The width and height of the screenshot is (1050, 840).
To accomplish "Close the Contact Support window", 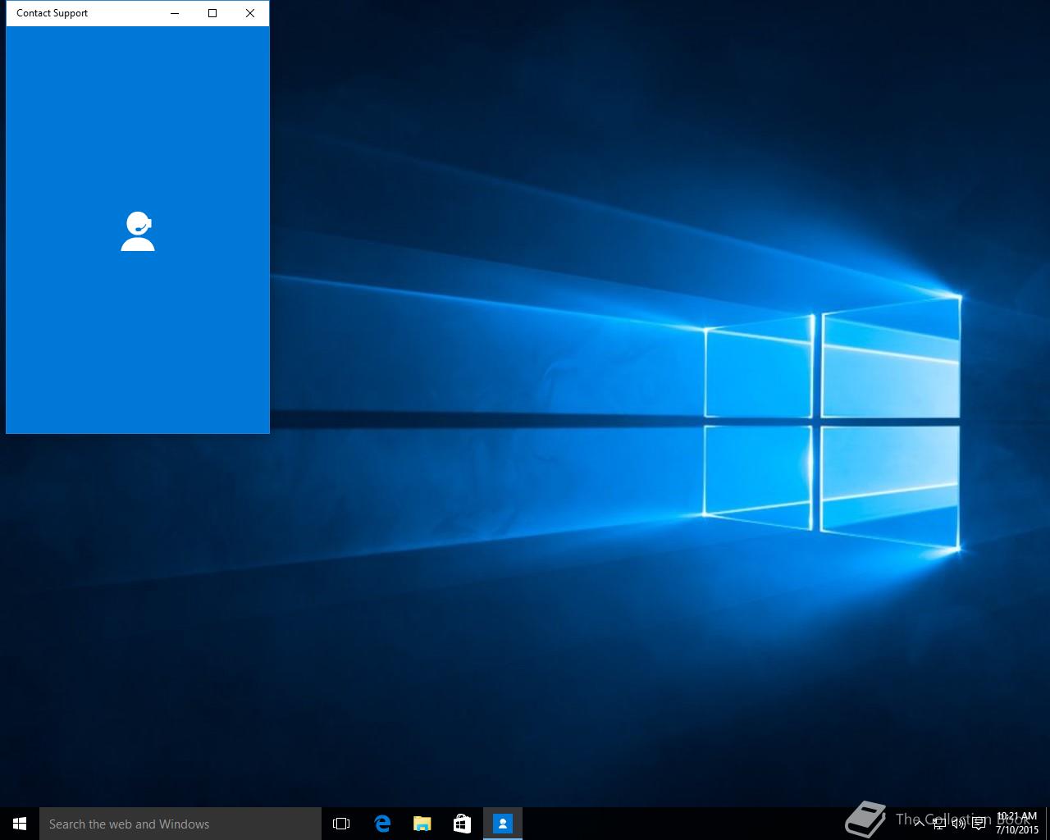I will point(250,13).
